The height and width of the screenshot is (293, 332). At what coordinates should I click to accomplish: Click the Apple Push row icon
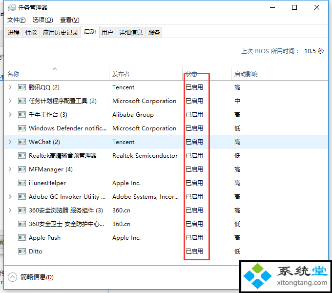click(22, 238)
